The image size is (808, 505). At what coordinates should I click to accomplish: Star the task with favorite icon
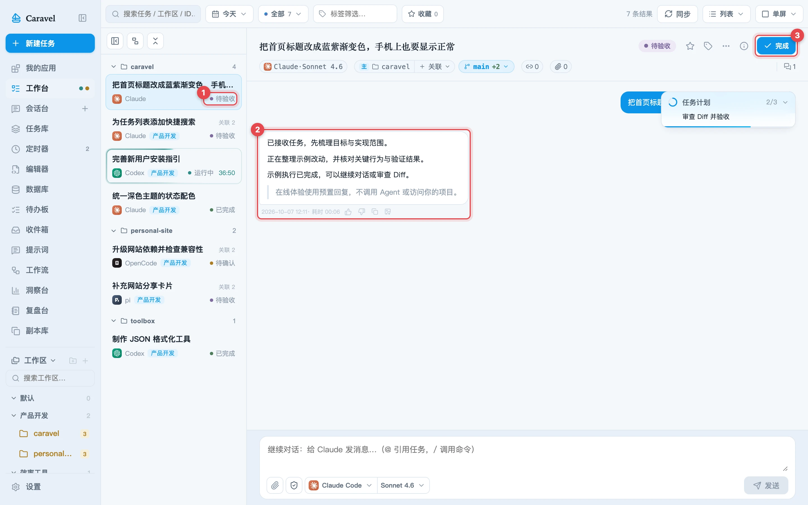point(690,46)
